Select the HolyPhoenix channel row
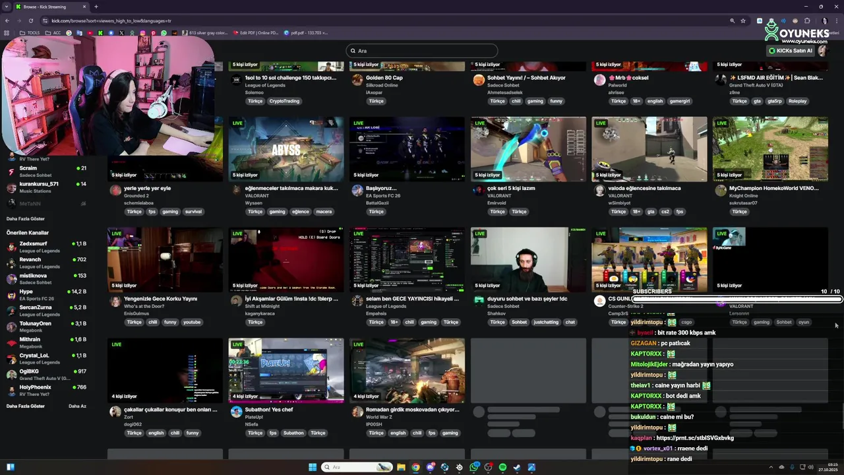The image size is (844, 475). (46, 390)
